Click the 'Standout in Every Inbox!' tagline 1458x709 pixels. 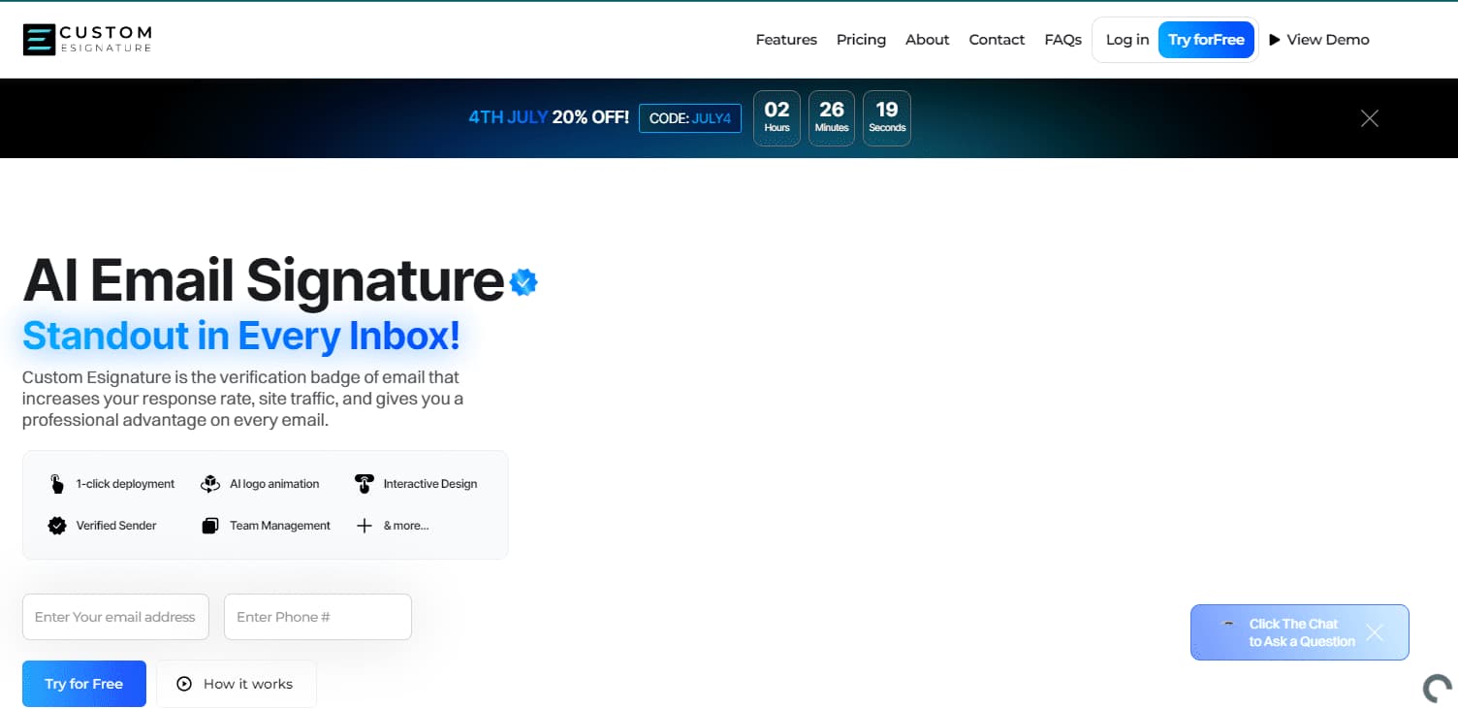241,336
